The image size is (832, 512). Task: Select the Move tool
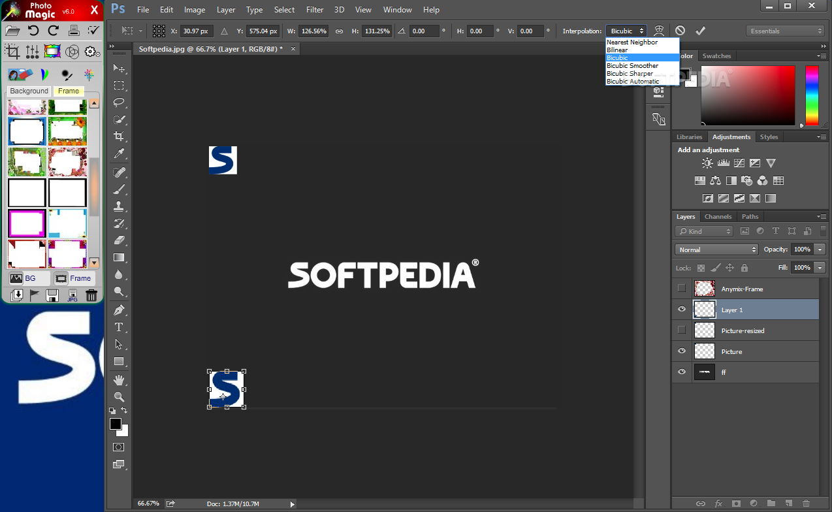pyautogui.click(x=120, y=69)
